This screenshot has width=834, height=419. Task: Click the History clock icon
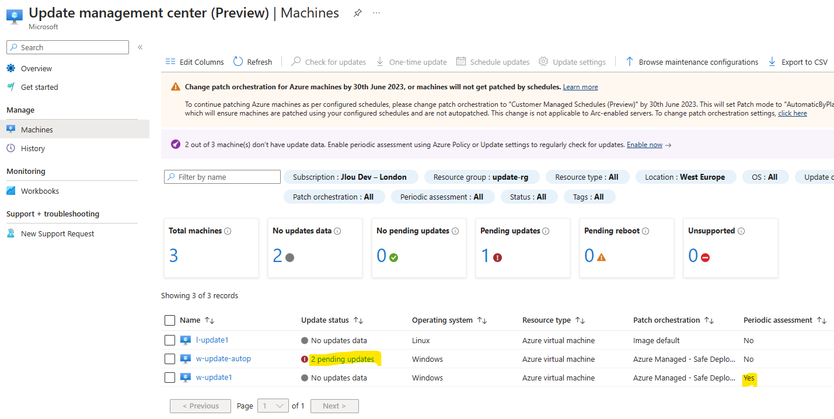click(11, 148)
